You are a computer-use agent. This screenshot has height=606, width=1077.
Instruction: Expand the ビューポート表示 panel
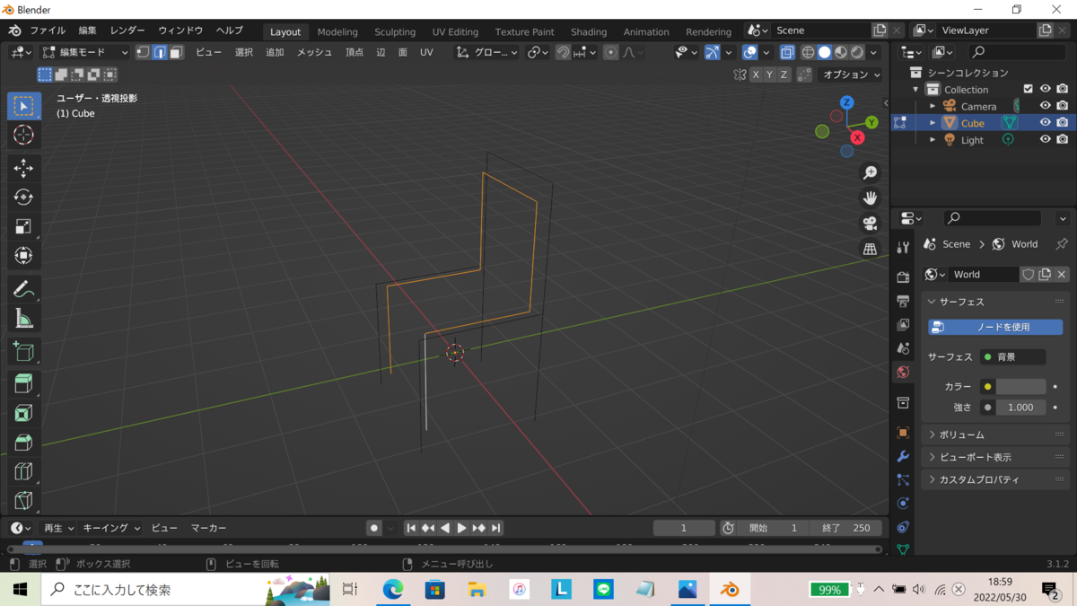(996, 457)
